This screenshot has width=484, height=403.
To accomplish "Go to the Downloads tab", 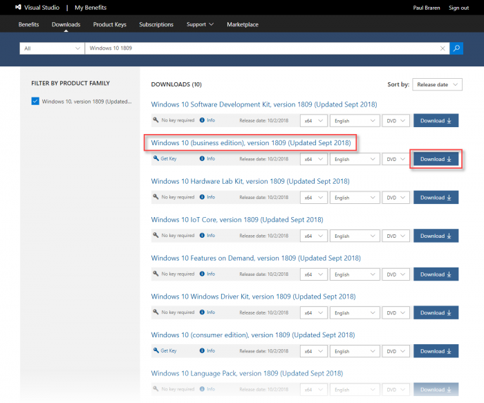I will [x=66, y=24].
